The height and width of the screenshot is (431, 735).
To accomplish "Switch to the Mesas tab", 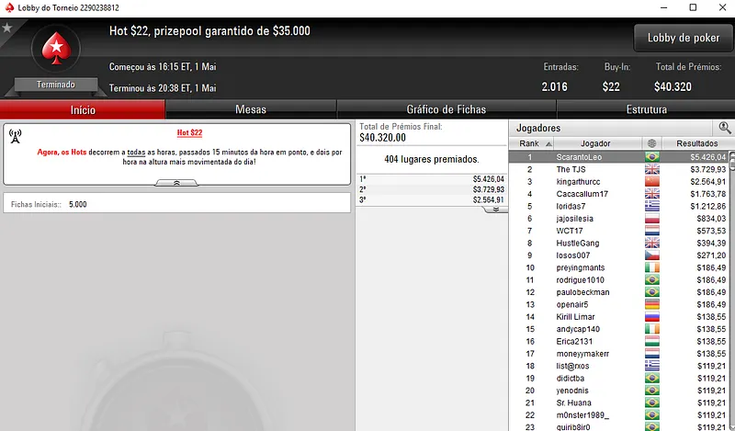I will (x=251, y=109).
